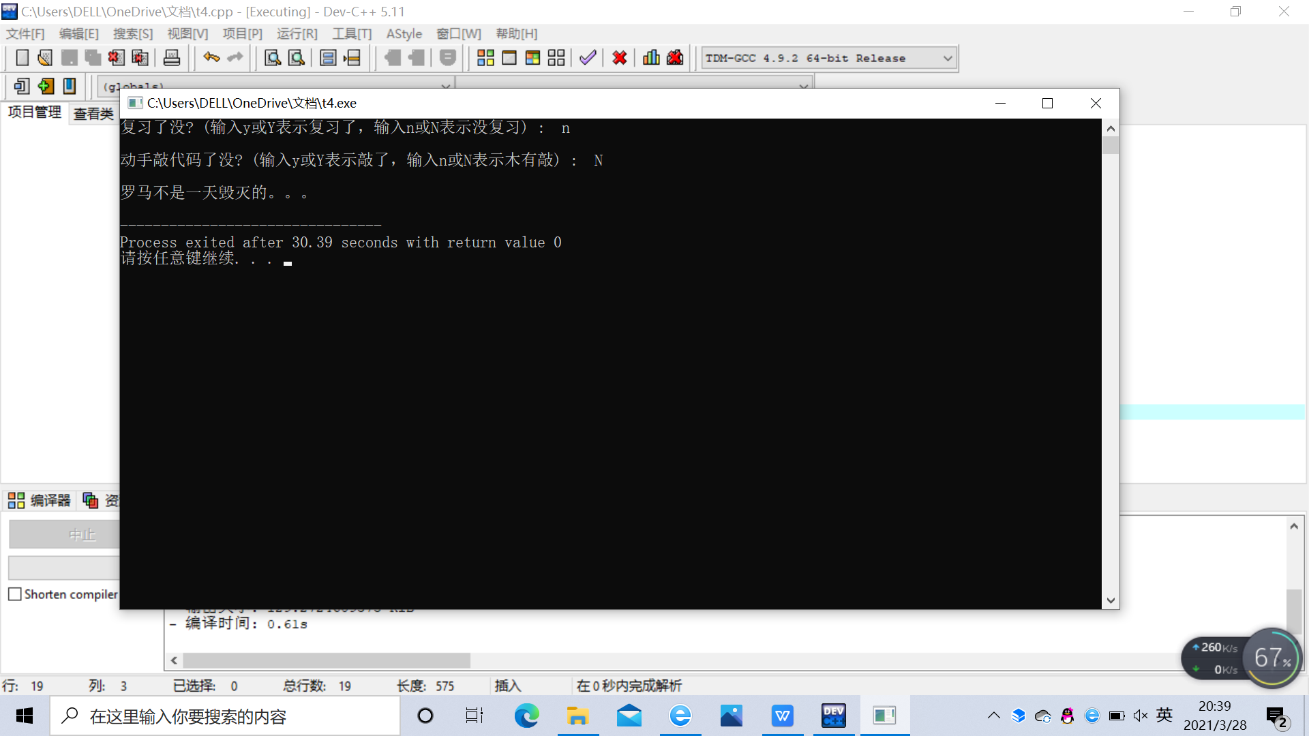Click the Print toolbar icon
1309x736 pixels.
click(172, 58)
